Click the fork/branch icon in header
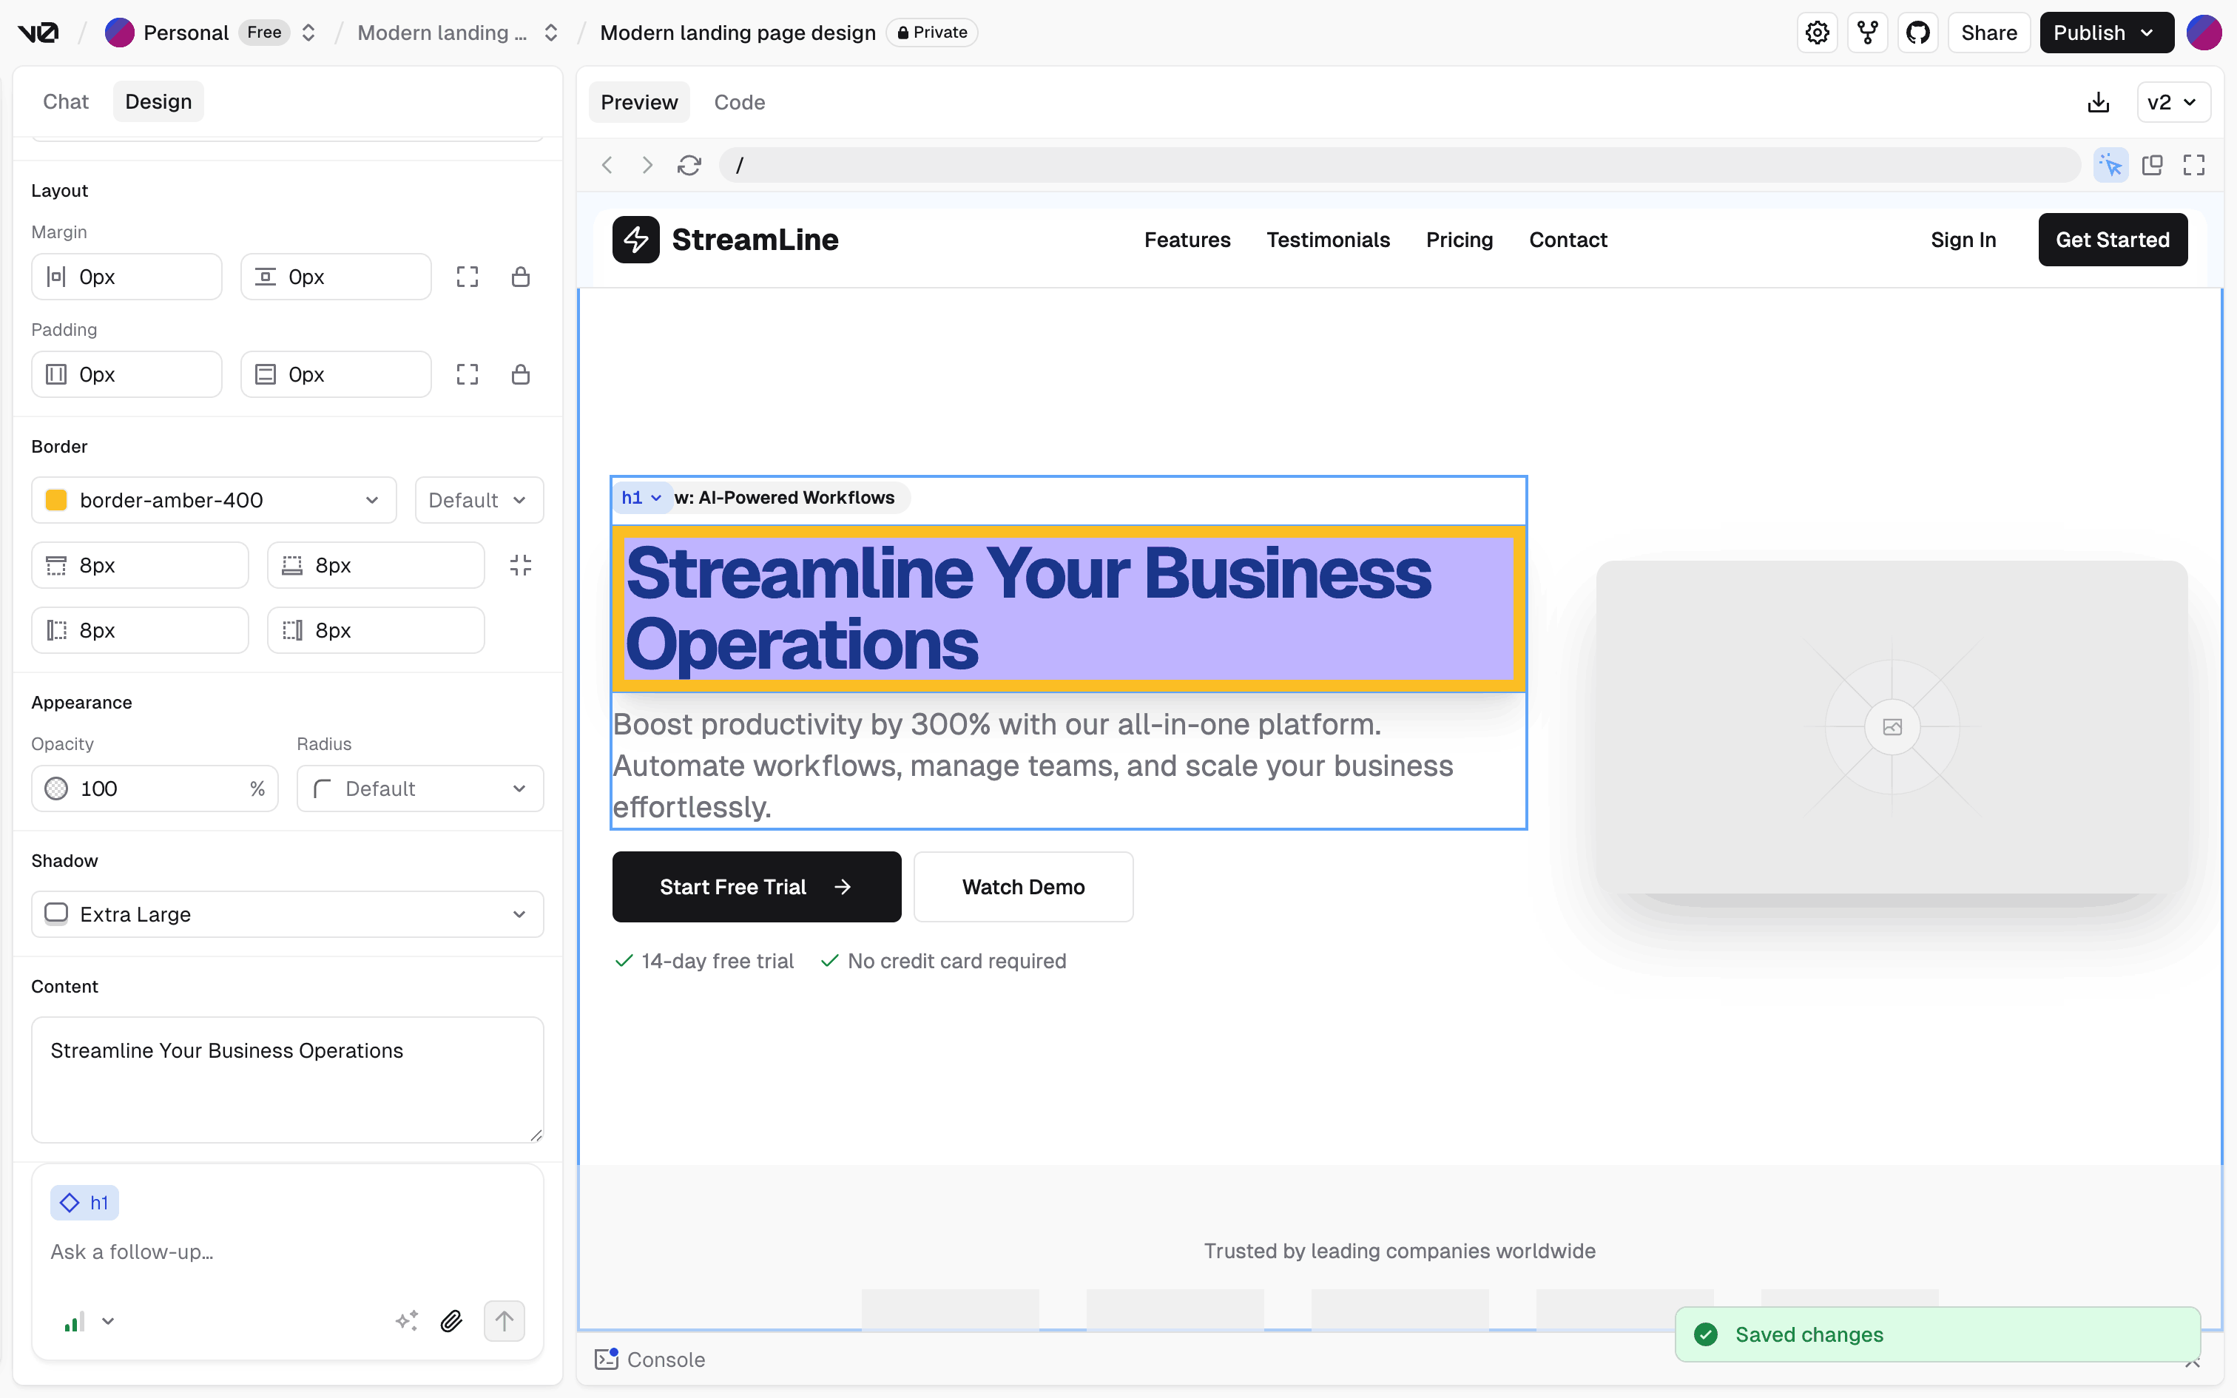 point(1867,33)
